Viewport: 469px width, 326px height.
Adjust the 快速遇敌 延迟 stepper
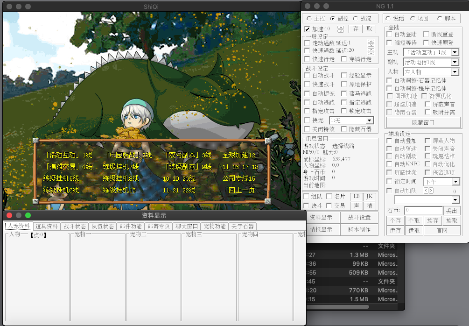(371, 51)
